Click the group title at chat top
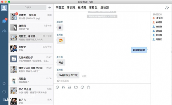Viewport: 172px width, 105px height. click(x=82, y=7)
